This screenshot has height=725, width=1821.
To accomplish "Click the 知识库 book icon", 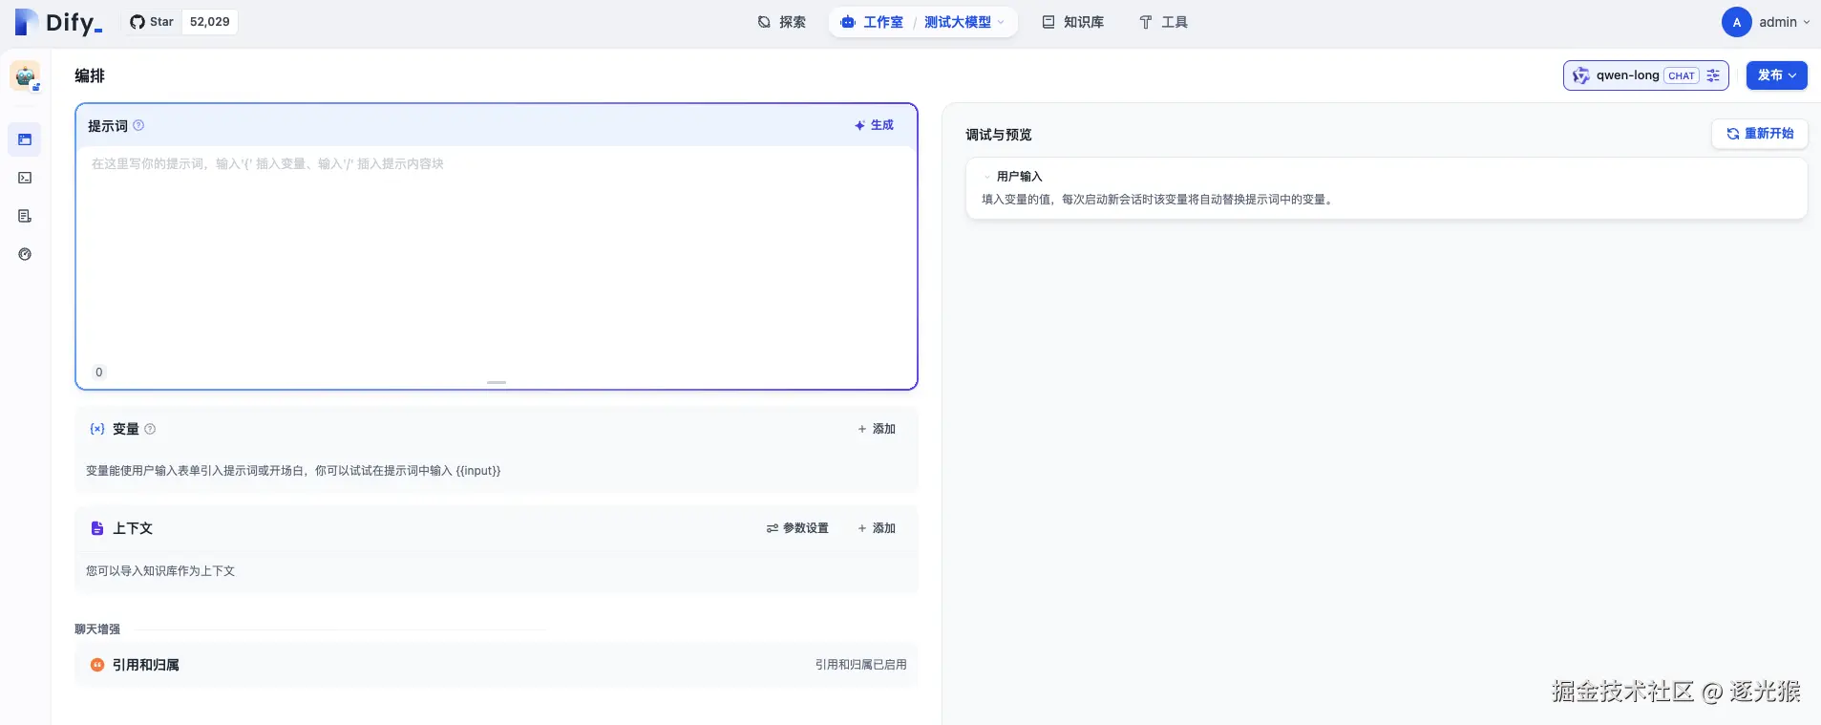I will point(1048,22).
